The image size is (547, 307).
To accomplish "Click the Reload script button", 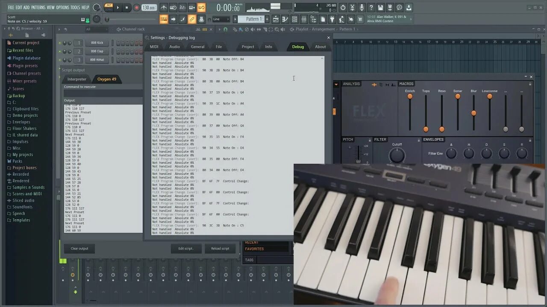I will 220,249.
